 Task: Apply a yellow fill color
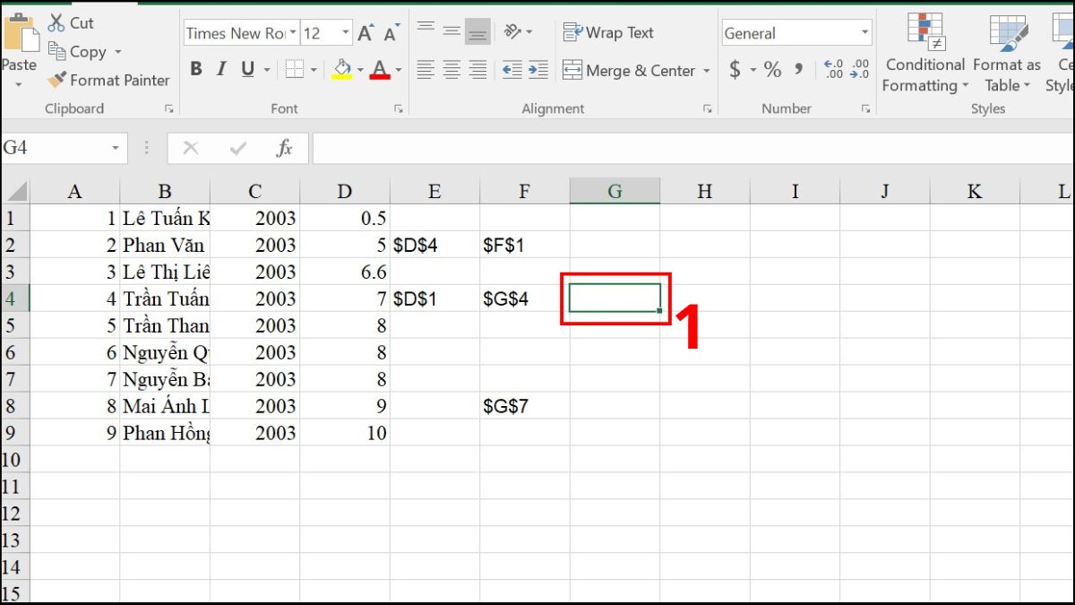point(341,68)
